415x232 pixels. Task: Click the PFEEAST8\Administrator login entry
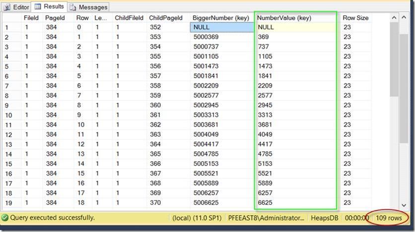[266, 218]
